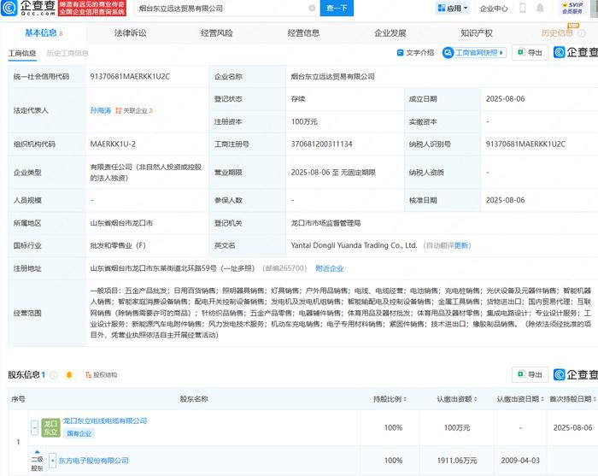598x476 pixels.
Task: Switch to 经营信息 tab
Action: pos(303,33)
